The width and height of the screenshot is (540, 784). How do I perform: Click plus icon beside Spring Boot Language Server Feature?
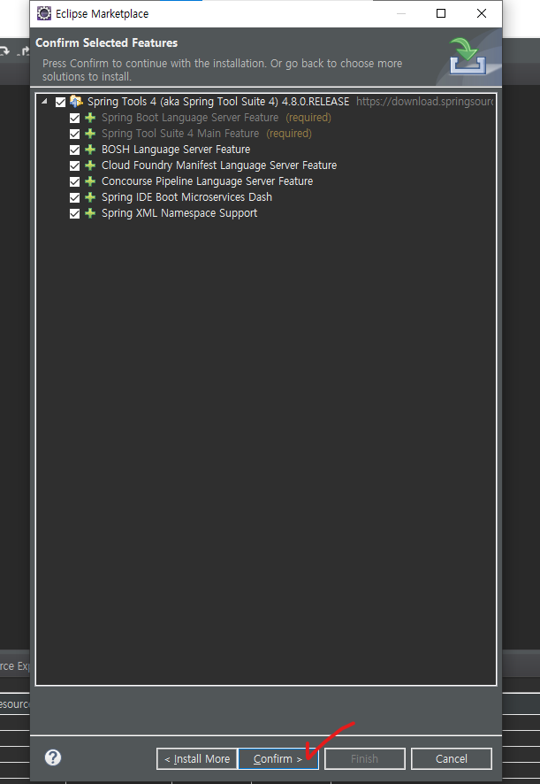pyautogui.click(x=90, y=118)
